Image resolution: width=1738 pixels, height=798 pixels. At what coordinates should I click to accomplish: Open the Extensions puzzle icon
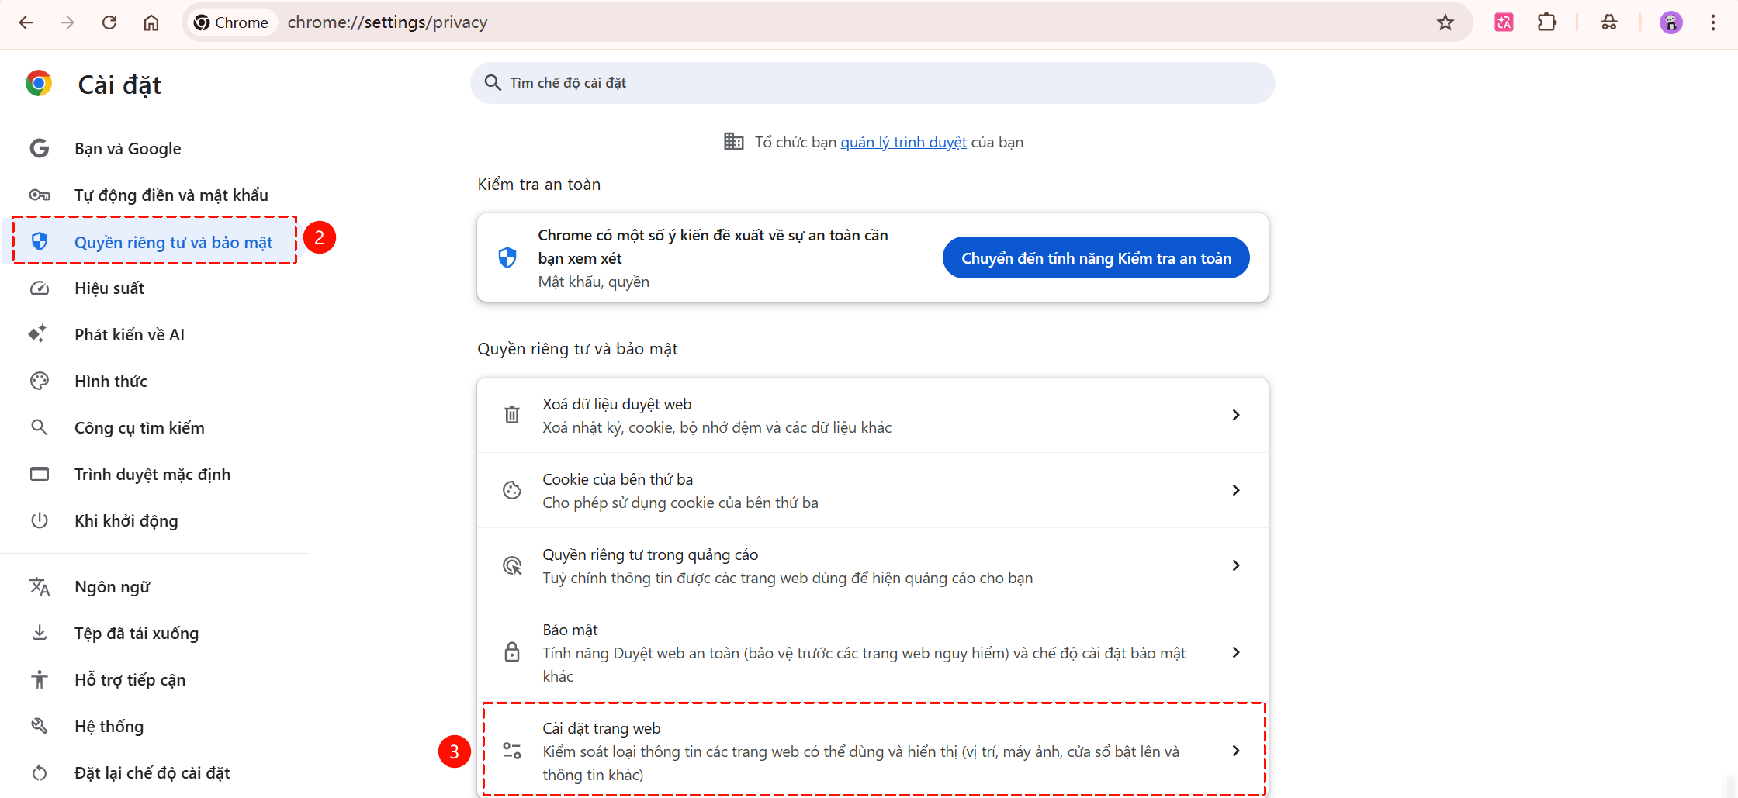1546,22
